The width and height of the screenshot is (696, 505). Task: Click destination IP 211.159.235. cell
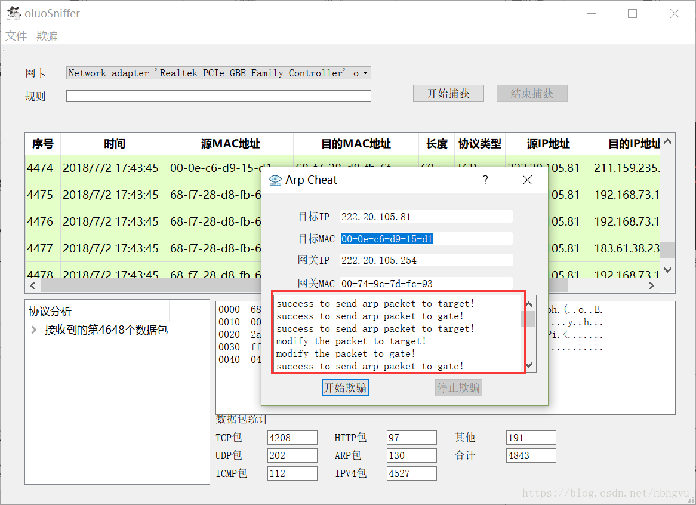tap(626, 168)
